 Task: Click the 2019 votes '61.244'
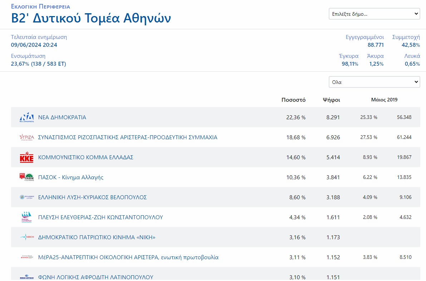pos(404,137)
